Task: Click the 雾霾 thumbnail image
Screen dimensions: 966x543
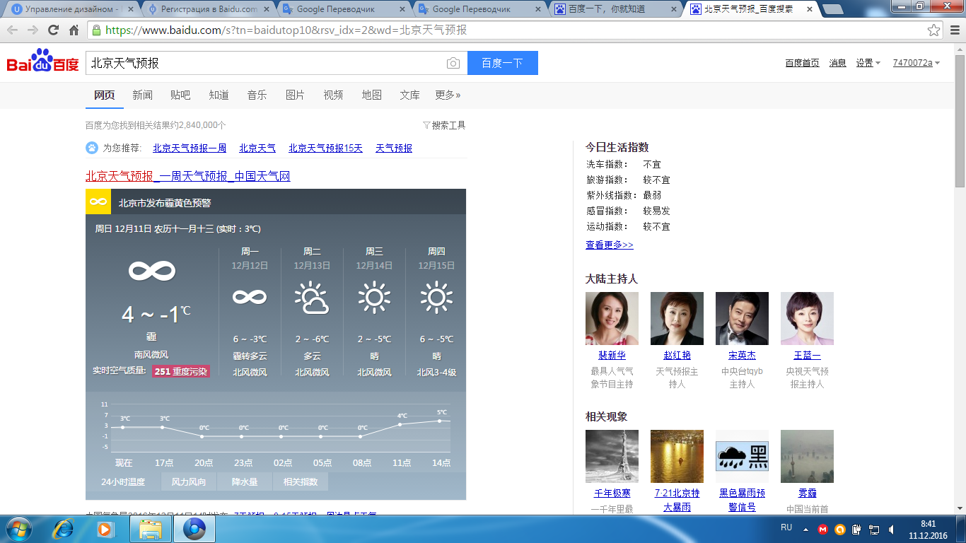Action: (x=807, y=456)
